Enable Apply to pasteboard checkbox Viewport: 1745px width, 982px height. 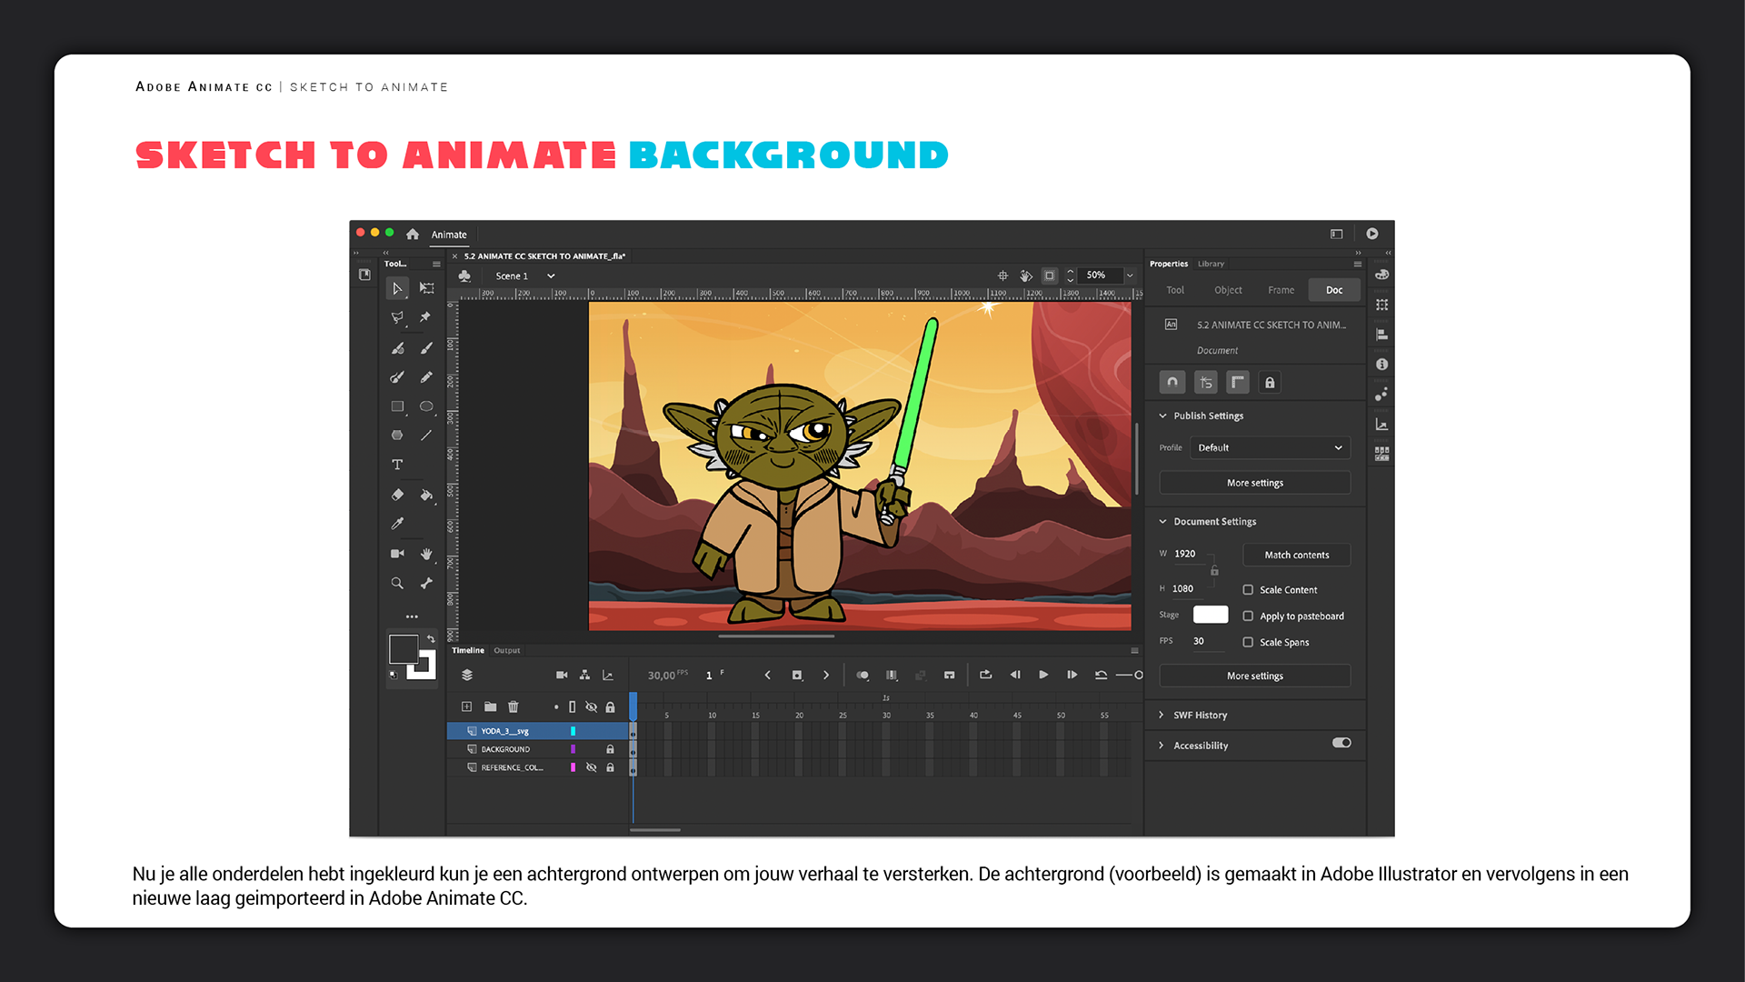point(1248,616)
